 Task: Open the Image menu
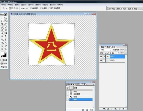(x=17, y=5)
